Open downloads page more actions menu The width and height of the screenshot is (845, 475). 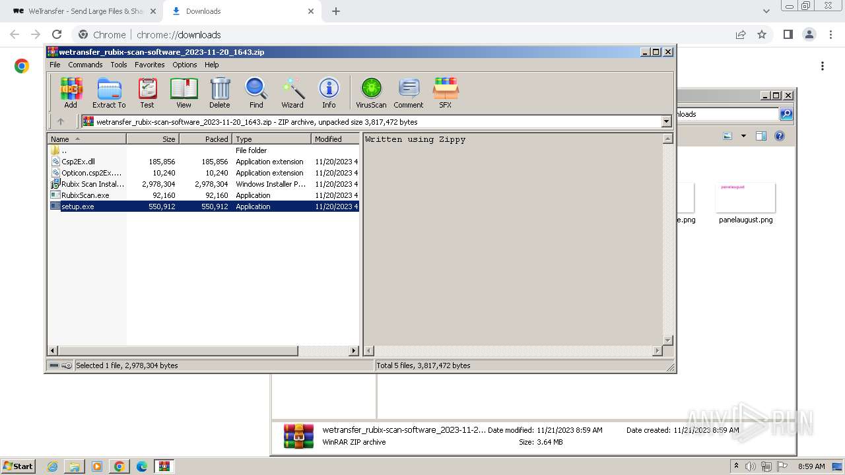[x=822, y=66]
